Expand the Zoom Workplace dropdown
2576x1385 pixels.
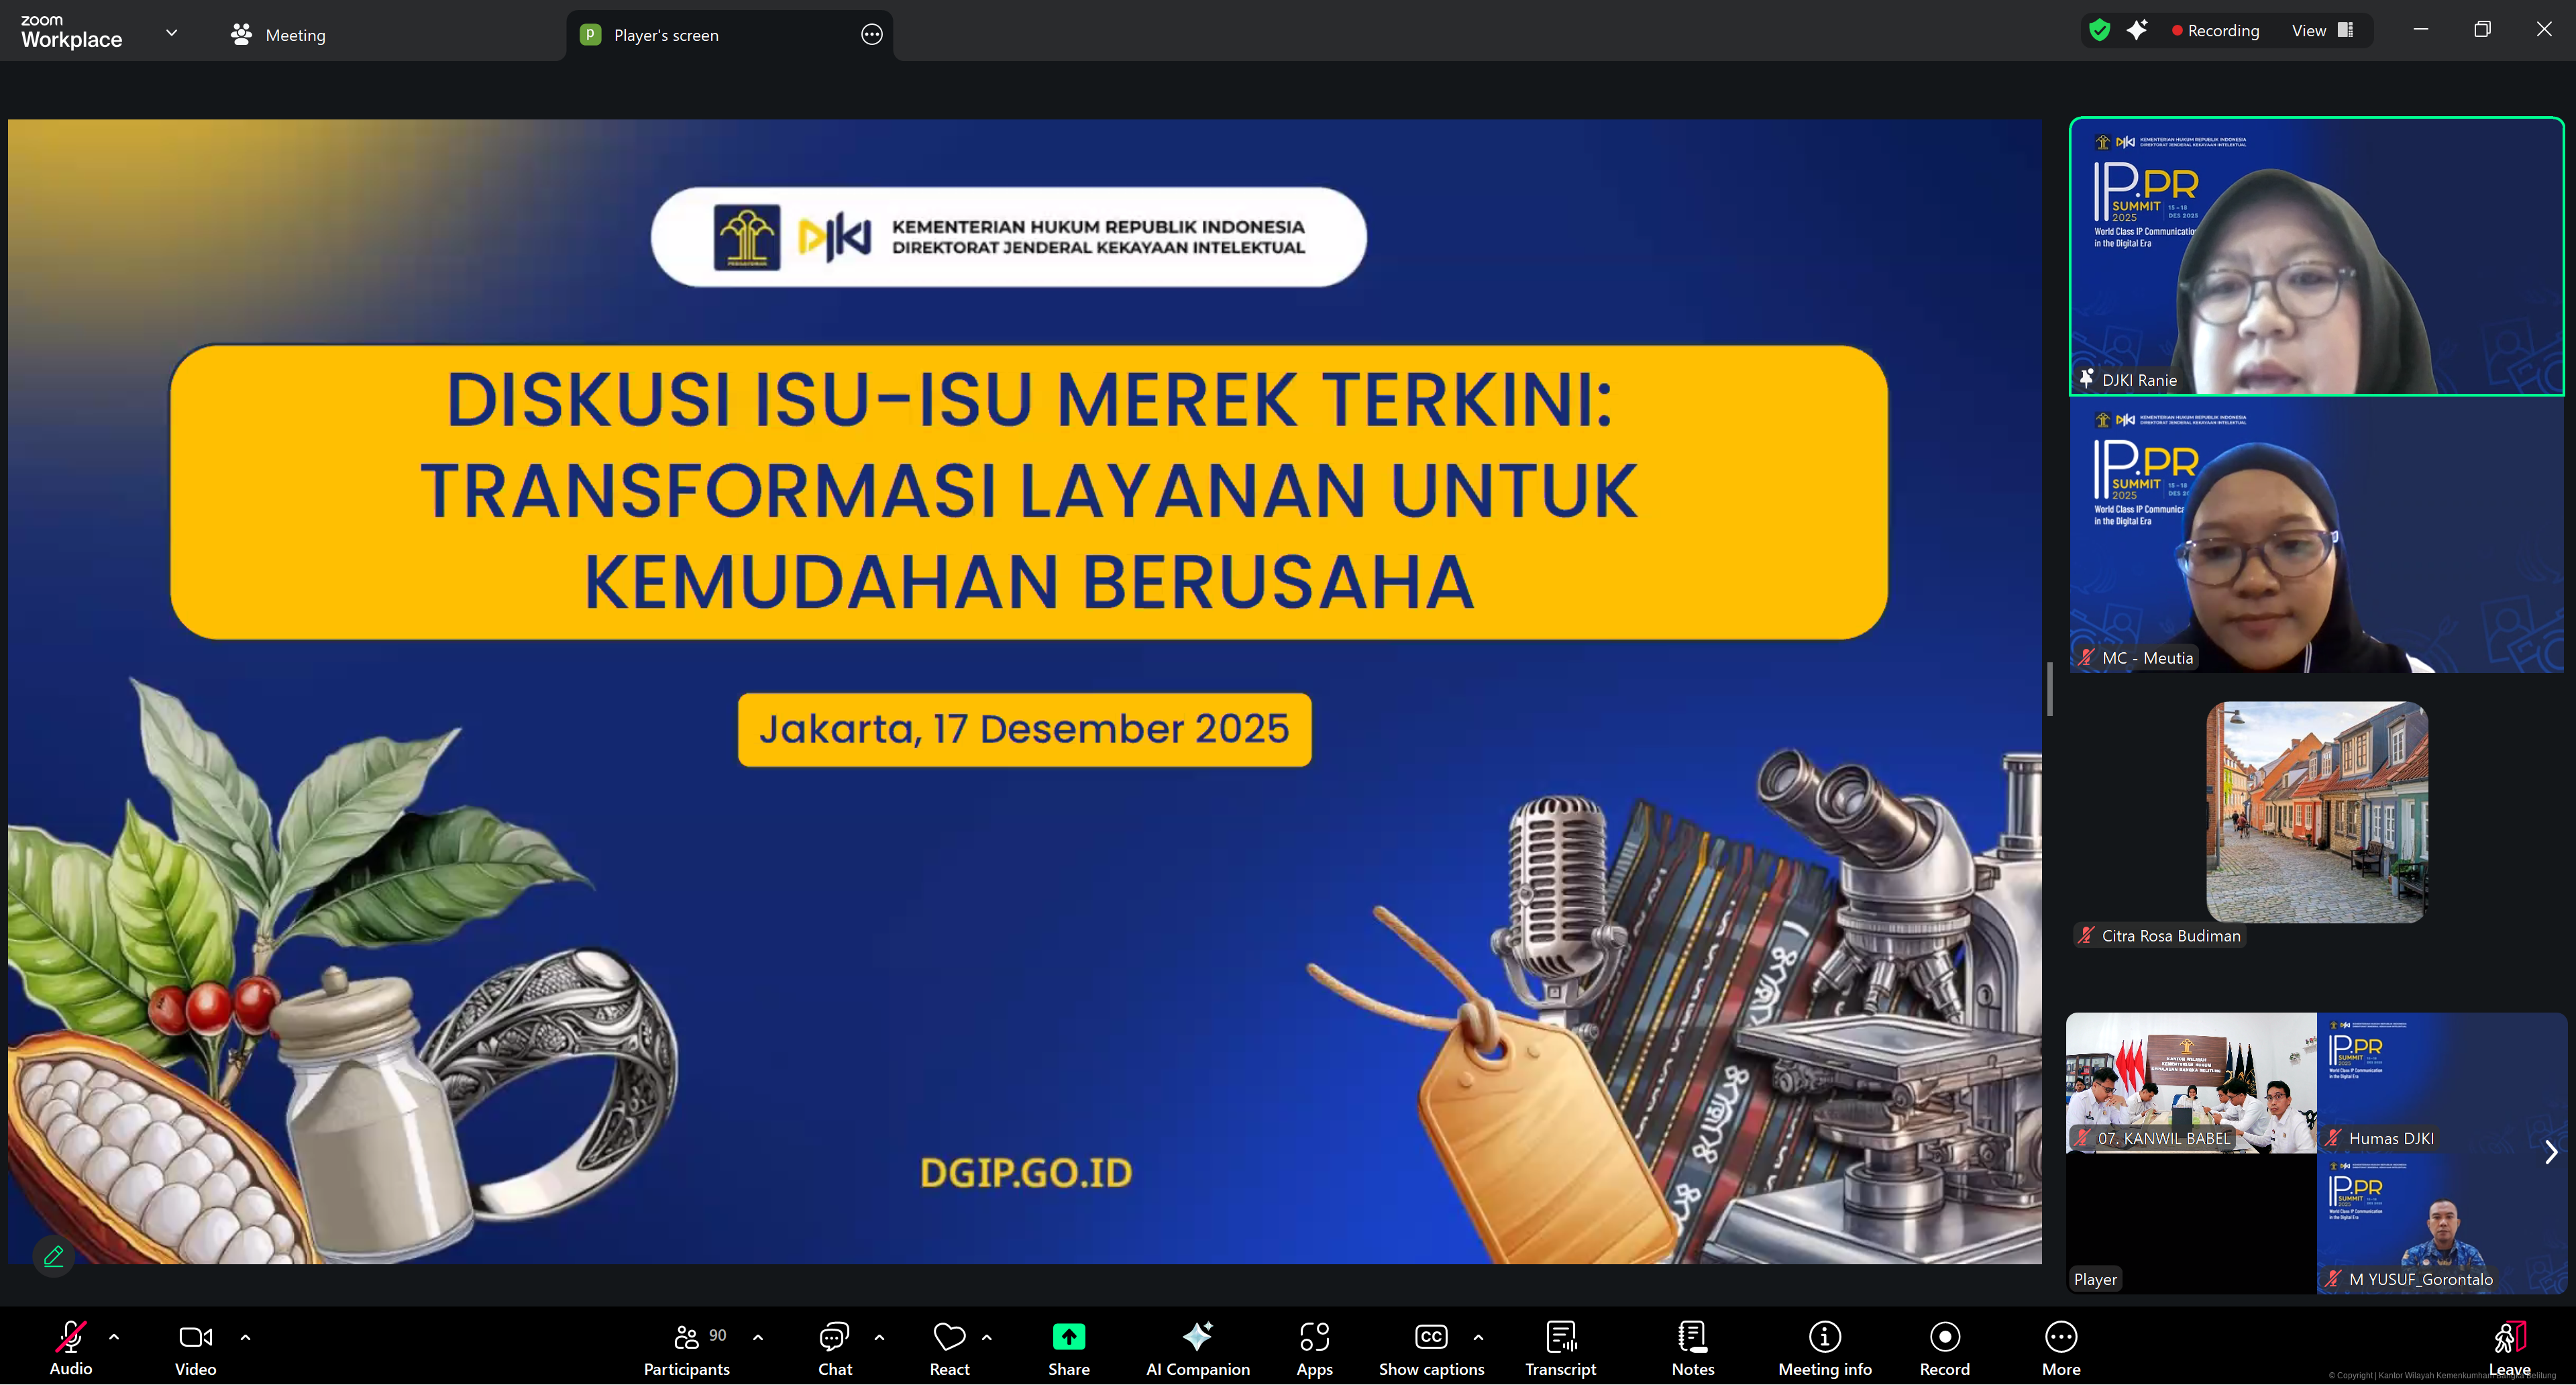pyautogui.click(x=171, y=33)
